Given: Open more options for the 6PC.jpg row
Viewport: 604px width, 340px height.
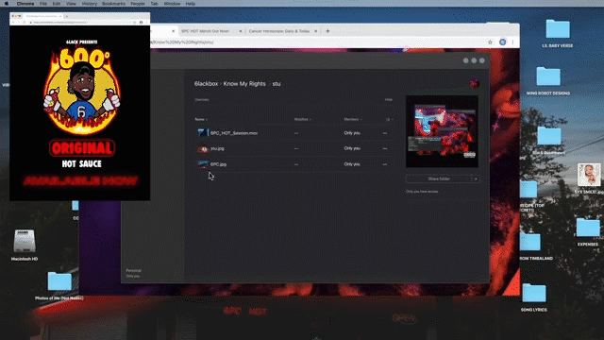Looking at the screenshot, I should [385, 164].
